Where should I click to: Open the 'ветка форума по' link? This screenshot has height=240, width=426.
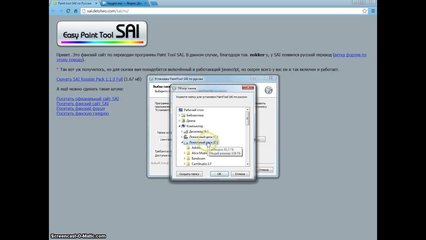(x=350, y=55)
